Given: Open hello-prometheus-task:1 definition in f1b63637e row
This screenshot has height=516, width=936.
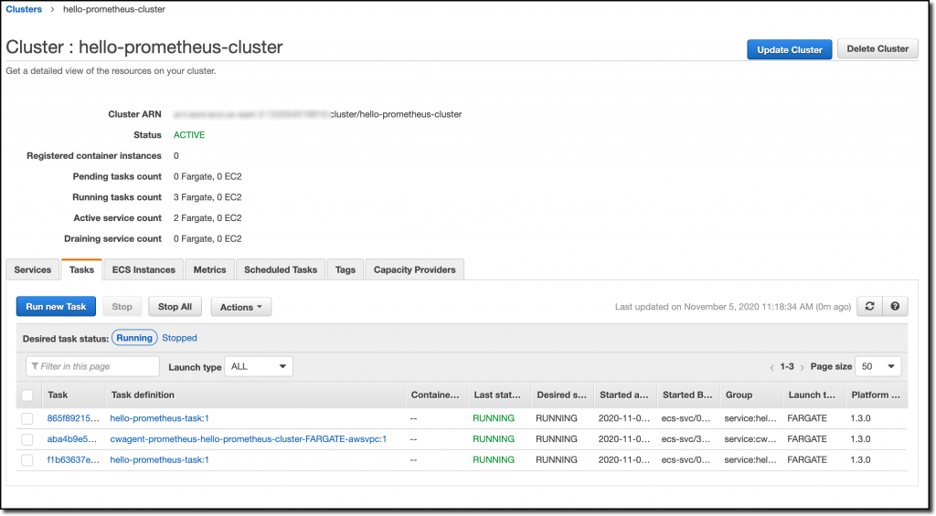Looking at the screenshot, I should coord(159,460).
